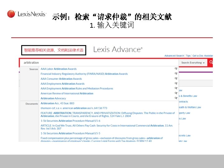224x168 pixels.
Task: Click the source icon for AAA Consumer Arbitration Awards
Action: tap(176, 78)
